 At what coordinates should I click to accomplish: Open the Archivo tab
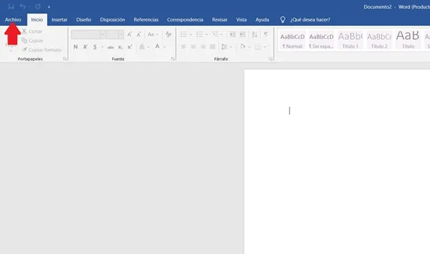coord(13,20)
